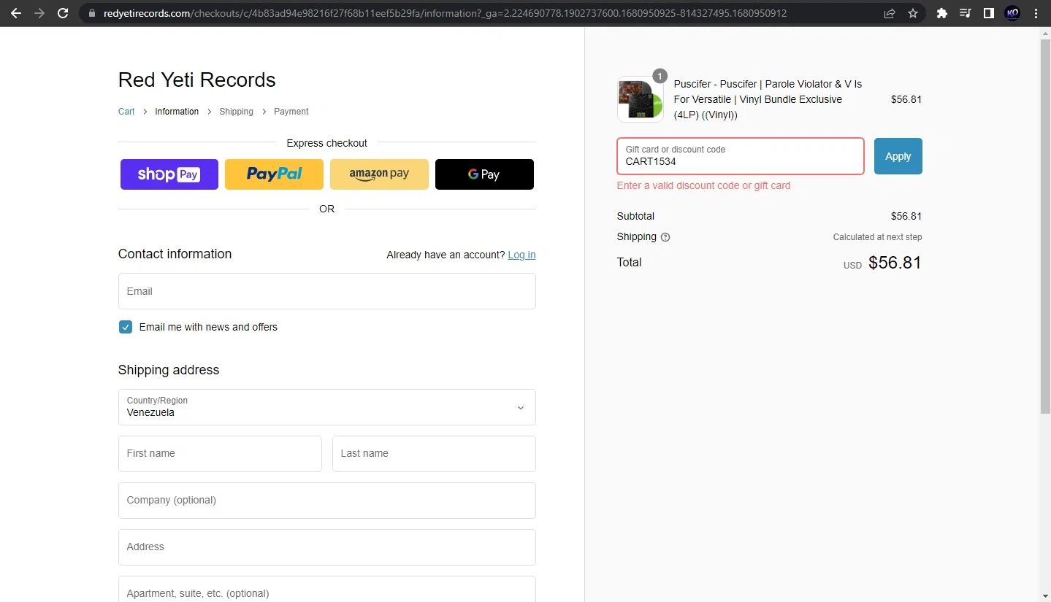Uncheck Email me with news and offers
Viewport: 1051px width, 602px height.
pyautogui.click(x=126, y=327)
